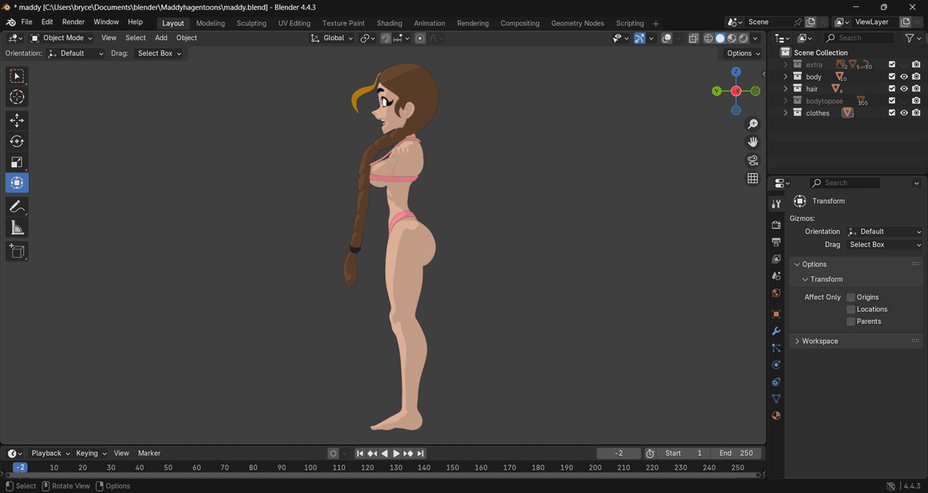Enable the Origins checkbox
The image size is (928, 493).
tap(851, 297)
